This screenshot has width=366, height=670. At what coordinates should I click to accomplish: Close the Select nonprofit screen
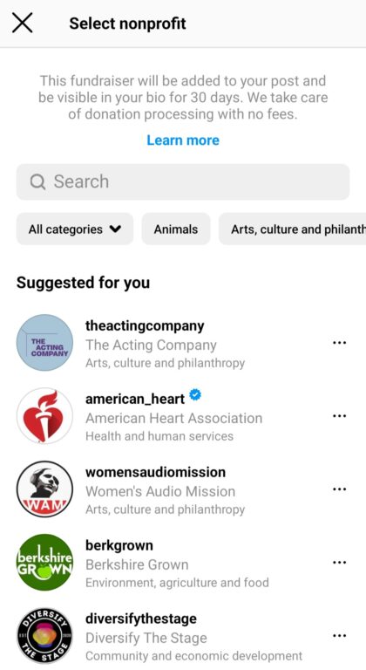click(22, 23)
